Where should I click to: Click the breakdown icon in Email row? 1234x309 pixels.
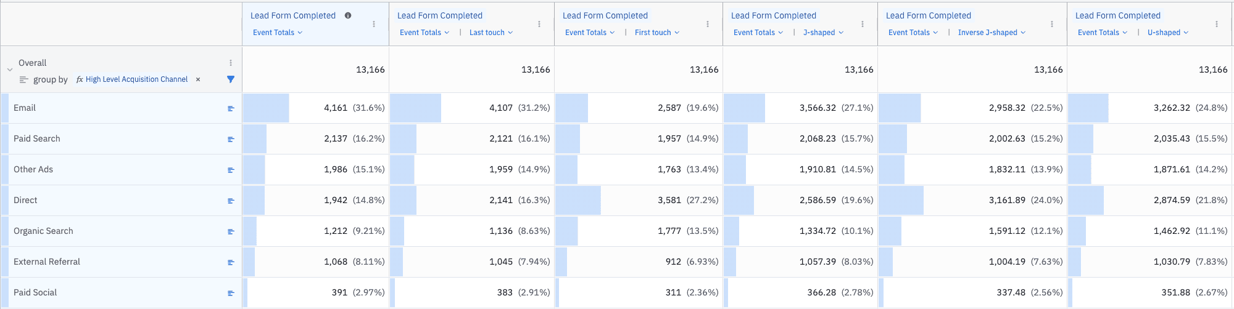[231, 108]
